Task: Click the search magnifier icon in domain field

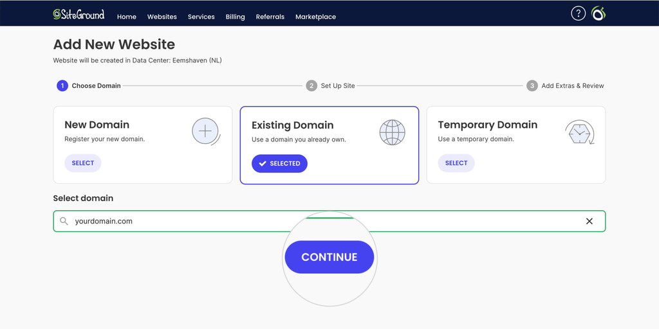Action: pos(64,221)
